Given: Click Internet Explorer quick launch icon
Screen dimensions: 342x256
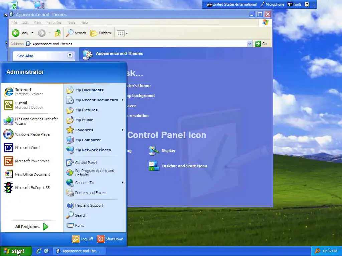Looking at the screenshot, I should click(x=39, y=251).
